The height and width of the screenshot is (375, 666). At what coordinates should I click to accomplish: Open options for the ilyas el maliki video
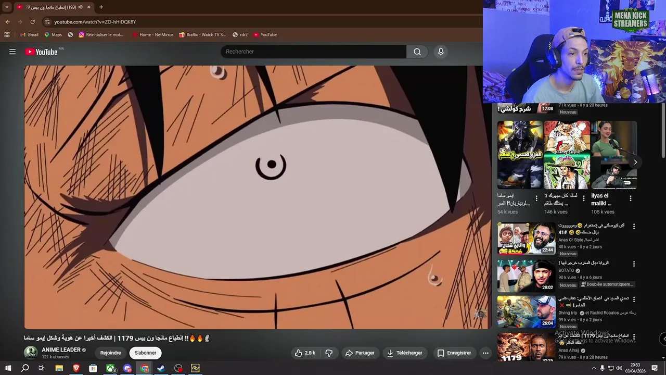[x=631, y=198]
